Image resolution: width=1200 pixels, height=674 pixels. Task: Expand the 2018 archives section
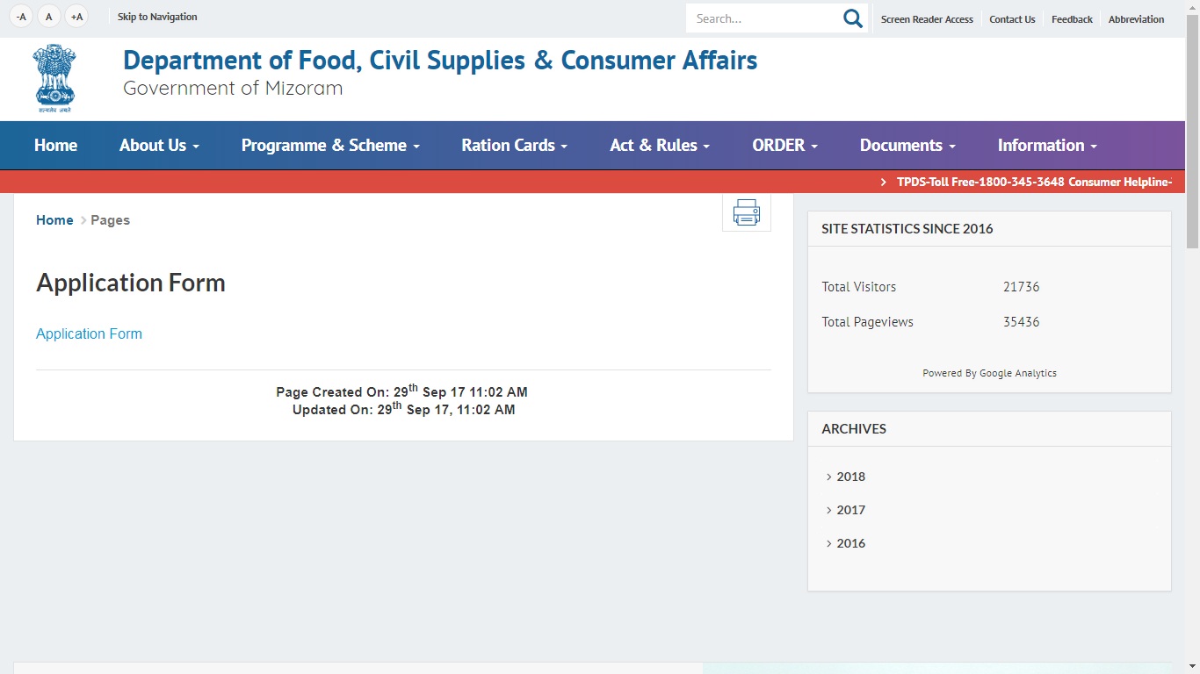tap(849, 477)
